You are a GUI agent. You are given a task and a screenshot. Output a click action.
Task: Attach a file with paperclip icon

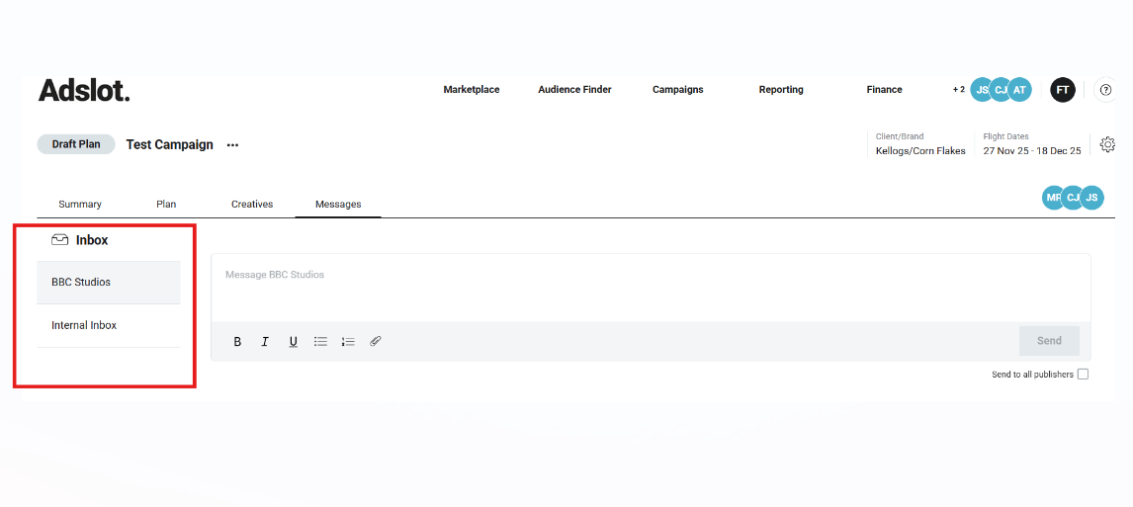point(376,342)
